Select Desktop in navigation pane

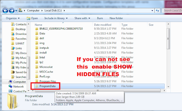18,29
